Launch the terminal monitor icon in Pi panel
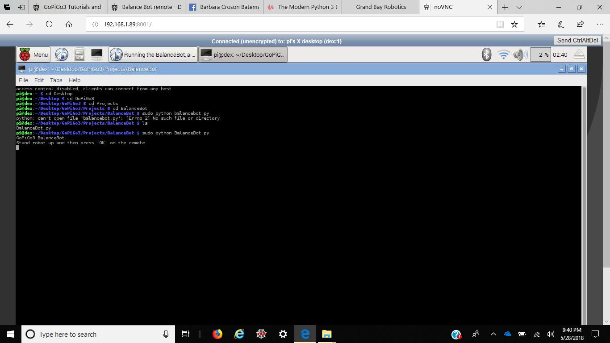 [x=96, y=54]
